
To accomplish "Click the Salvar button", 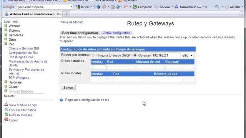I will [x=68, y=87].
